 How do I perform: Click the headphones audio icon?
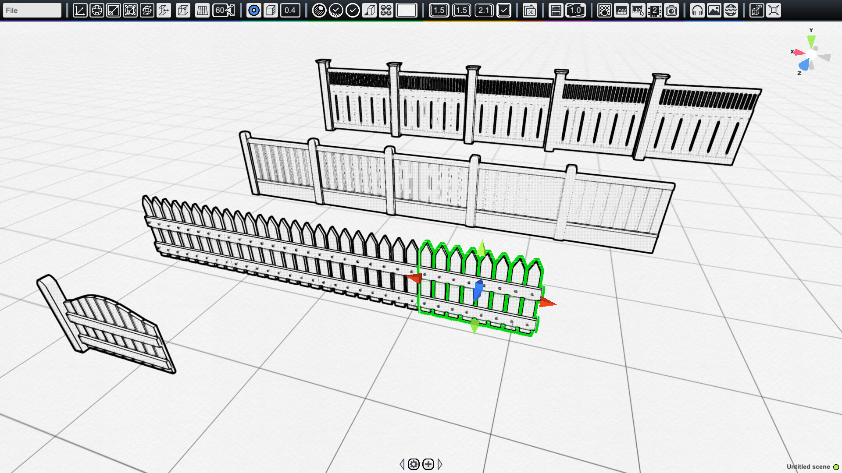pyautogui.click(x=696, y=10)
